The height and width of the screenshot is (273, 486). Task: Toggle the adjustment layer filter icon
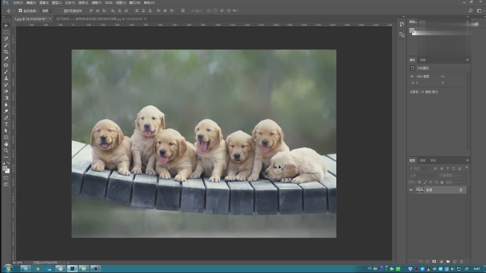(x=442, y=168)
